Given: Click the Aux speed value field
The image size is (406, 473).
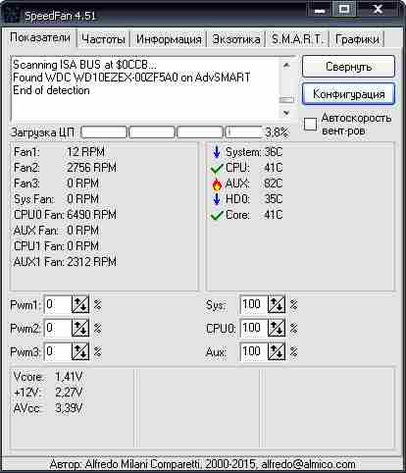Looking at the screenshot, I should click(x=254, y=351).
